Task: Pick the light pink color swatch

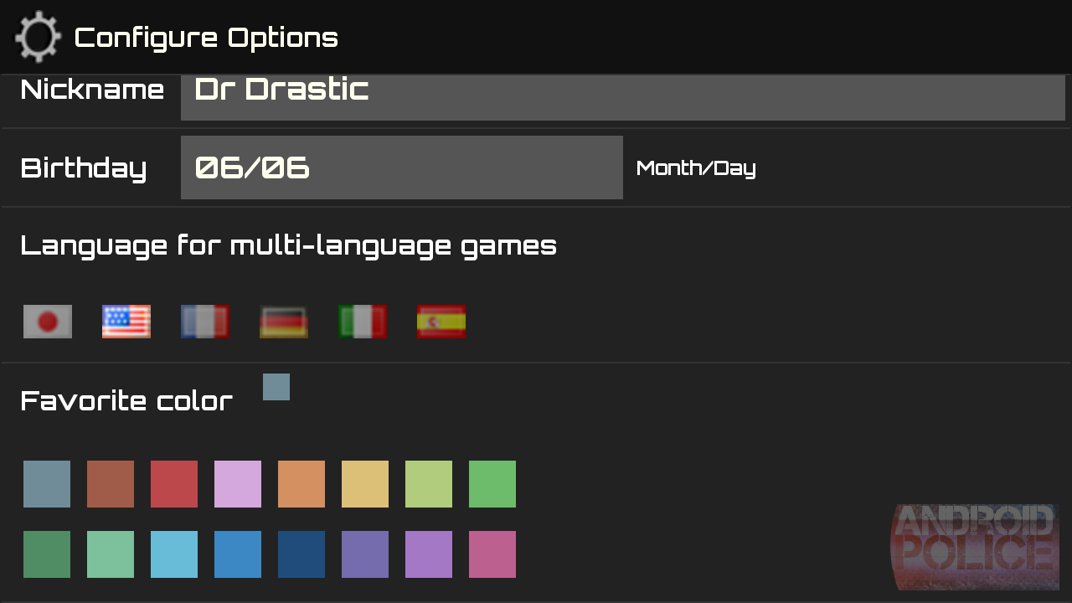Action: click(238, 484)
